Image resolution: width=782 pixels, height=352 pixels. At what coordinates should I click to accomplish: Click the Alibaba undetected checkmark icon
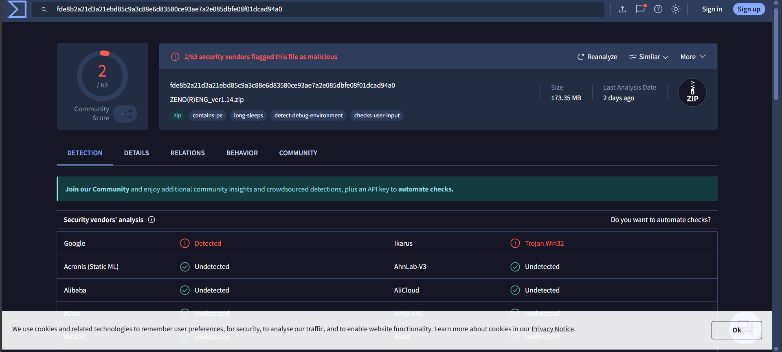click(185, 290)
